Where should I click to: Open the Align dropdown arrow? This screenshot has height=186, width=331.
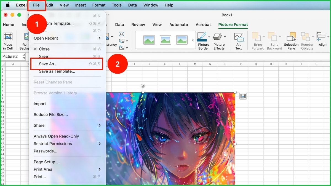click(x=328, y=37)
